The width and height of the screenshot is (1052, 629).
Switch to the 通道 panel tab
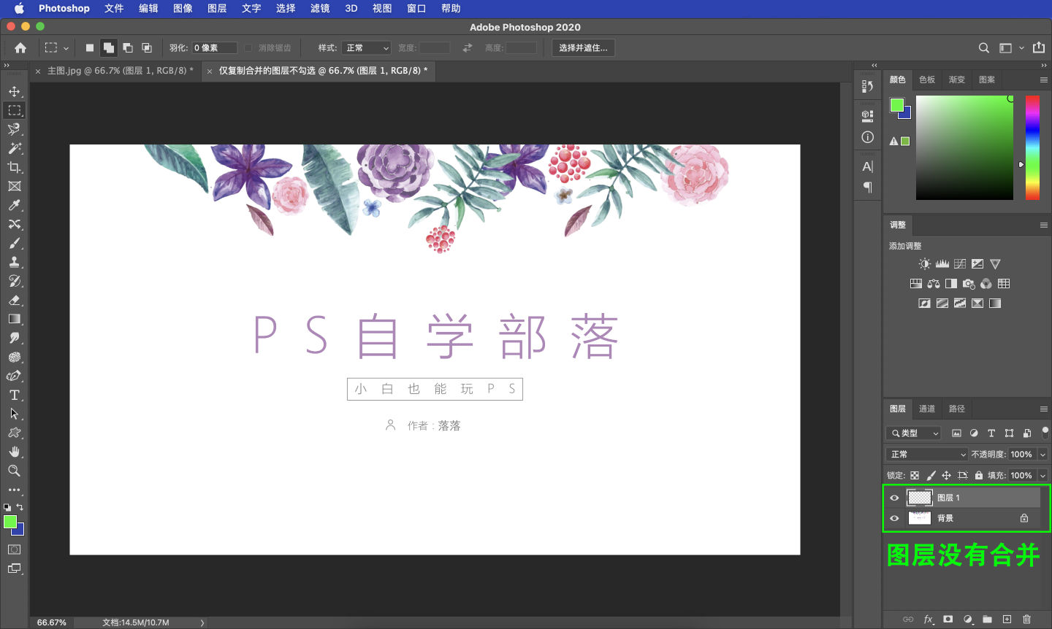click(x=926, y=409)
